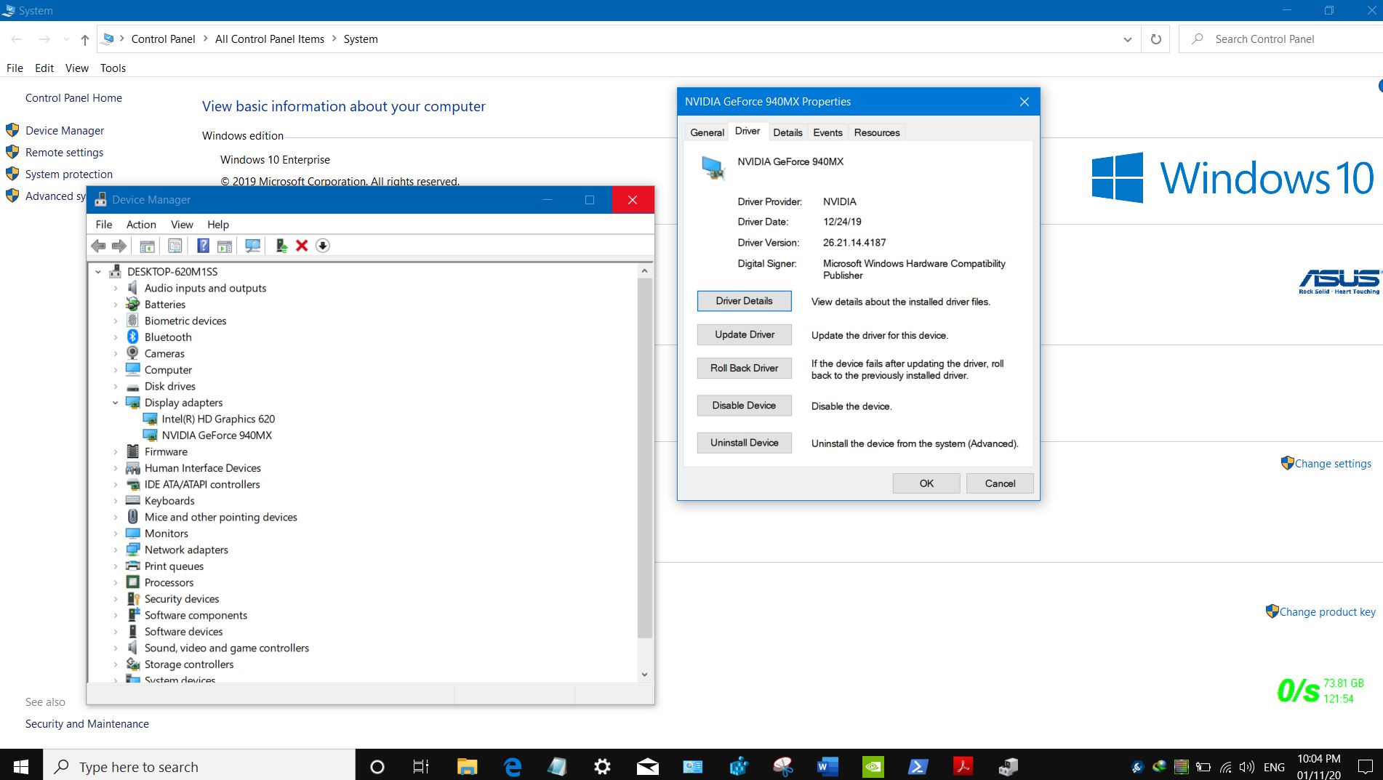Click the Properties icon in Device Manager toolbar
This screenshot has width=1383, height=780.
coord(175,246)
